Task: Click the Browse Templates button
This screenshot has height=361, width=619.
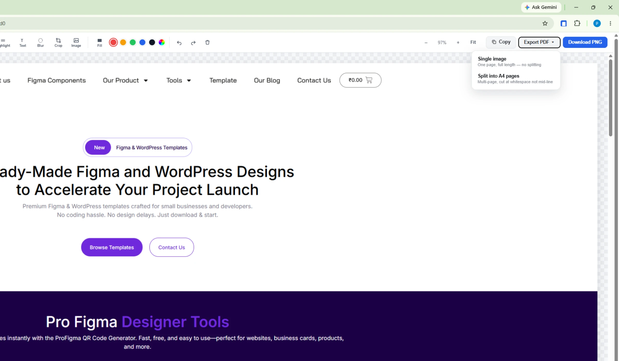Action: coord(112,247)
